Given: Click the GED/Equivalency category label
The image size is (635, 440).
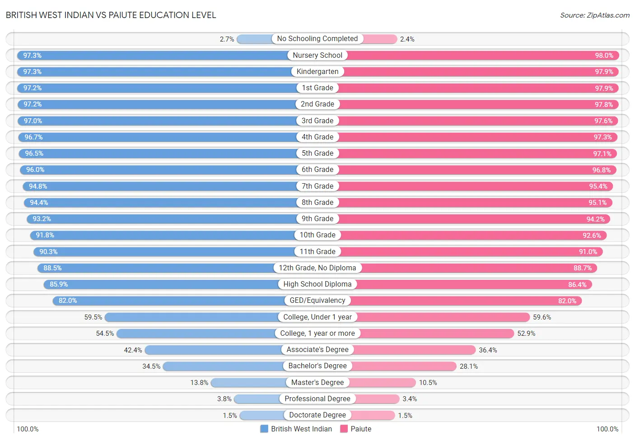Looking at the screenshot, I should 317,301.
